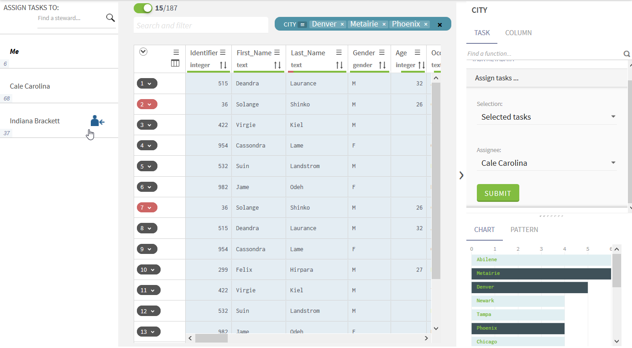Viewport: 632px width, 348px height.
Task: Open the table hamburger menu
Action: 176,53
